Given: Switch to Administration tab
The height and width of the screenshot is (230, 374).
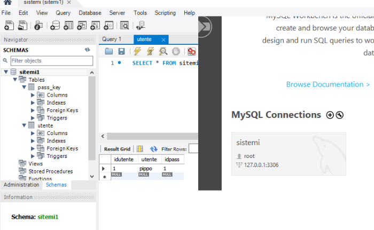Looking at the screenshot, I should [x=21, y=185].
